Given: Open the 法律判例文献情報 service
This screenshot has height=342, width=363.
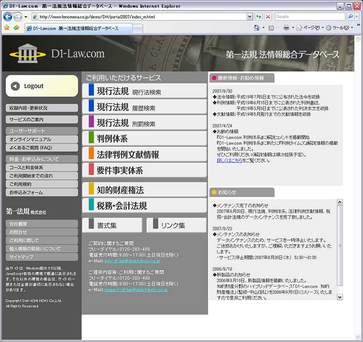Looking at the screenshot, I should 144,154.
